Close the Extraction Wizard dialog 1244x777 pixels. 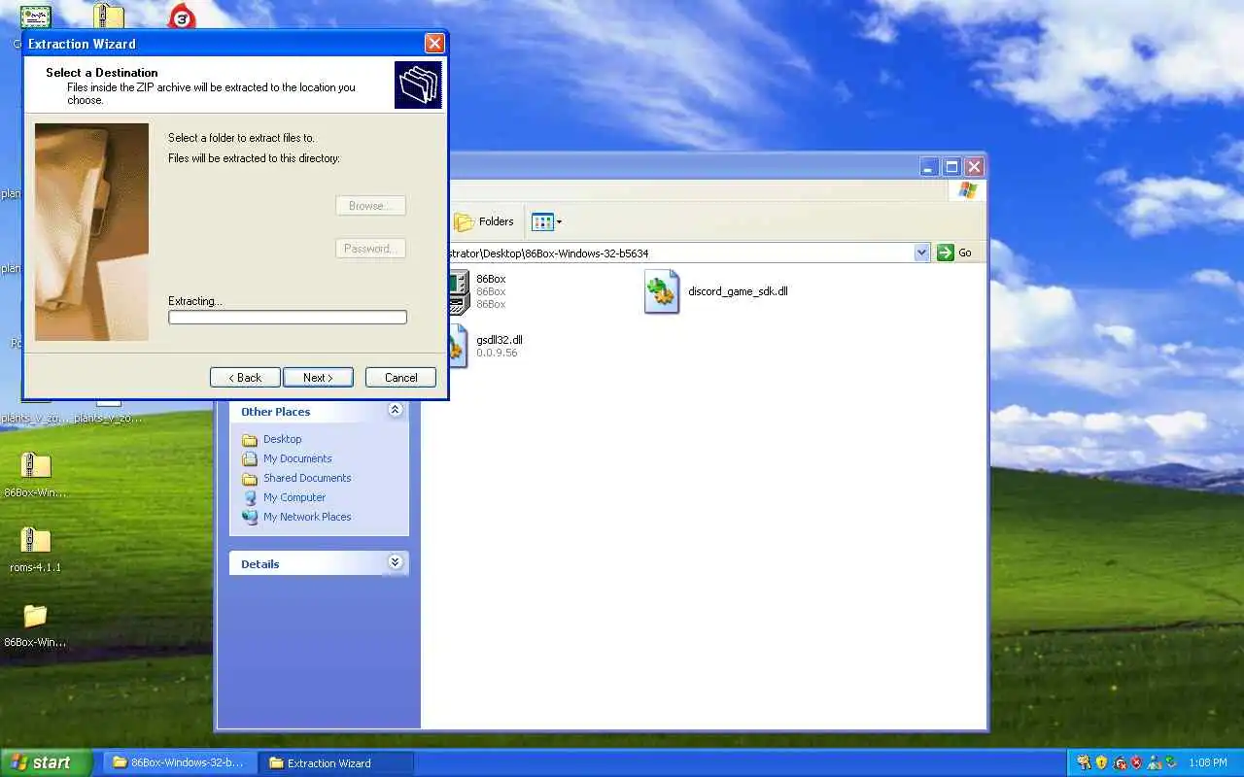434,44
